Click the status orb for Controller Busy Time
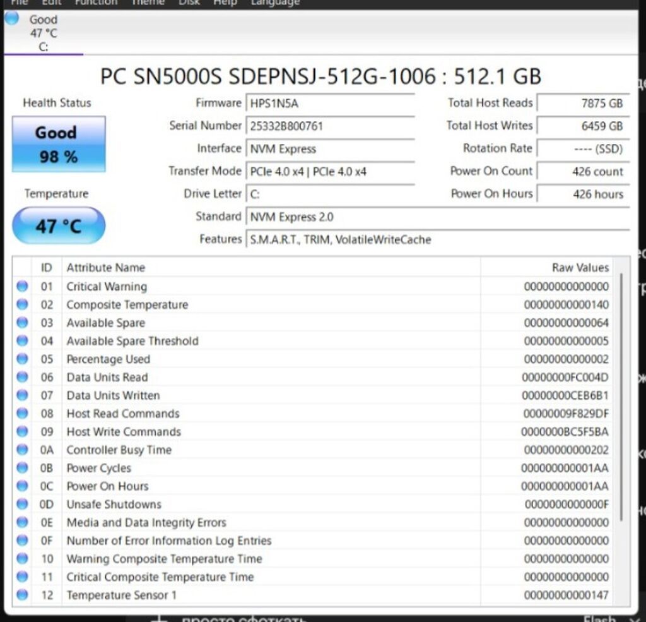646x622 pixels. (22, 449)
